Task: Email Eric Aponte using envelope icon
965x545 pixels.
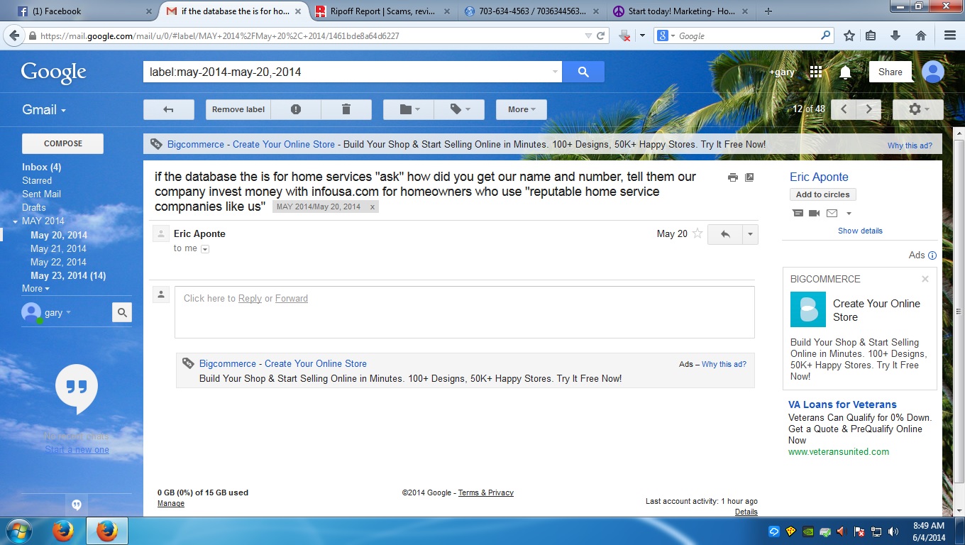Action: click(x=832, y=213)
